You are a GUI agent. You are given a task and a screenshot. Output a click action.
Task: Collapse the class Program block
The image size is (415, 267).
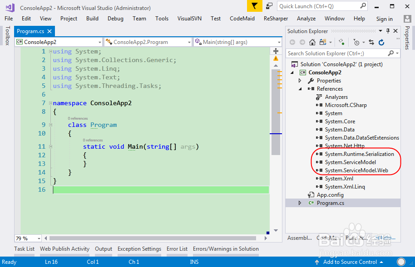tap(50, 125)
